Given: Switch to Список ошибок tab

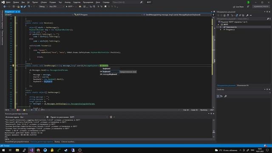Looking at the screenshot, I should [68, 142].
